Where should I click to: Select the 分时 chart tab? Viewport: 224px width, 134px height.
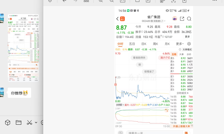(x=120, y=44)
